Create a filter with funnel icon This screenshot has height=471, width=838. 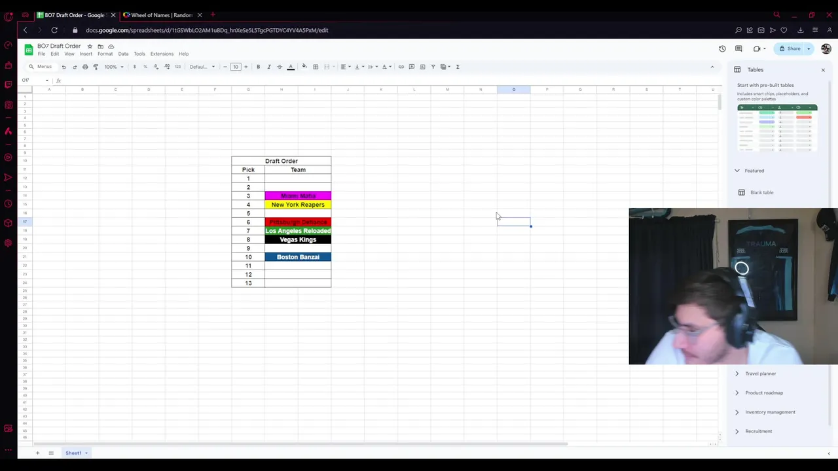433,67
